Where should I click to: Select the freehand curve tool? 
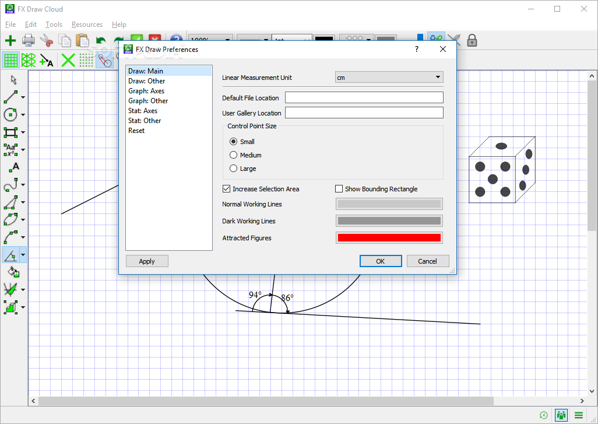click(10, 185)
